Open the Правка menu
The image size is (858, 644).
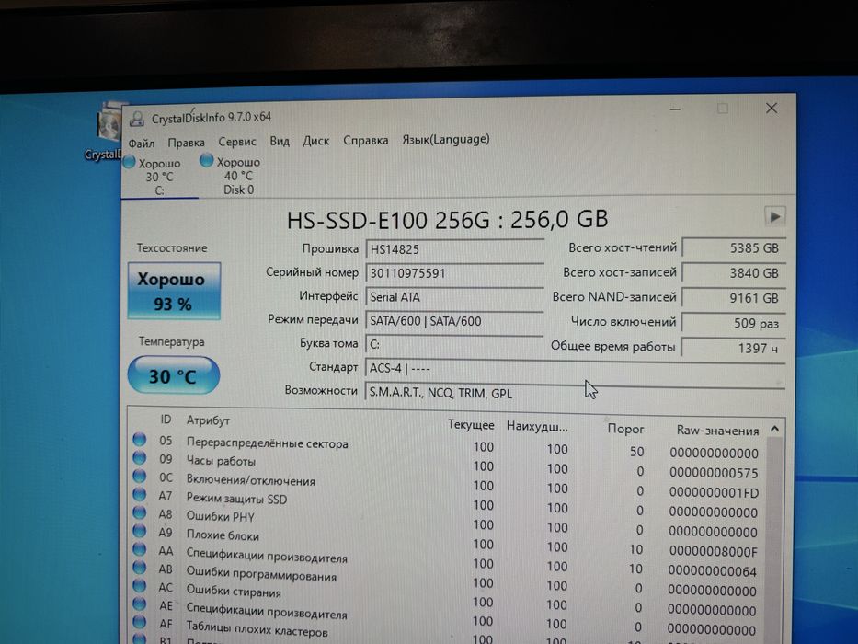pos(186,143)
